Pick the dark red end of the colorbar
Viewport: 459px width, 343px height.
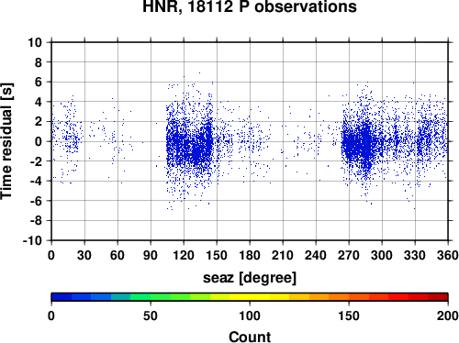(438, 297)
